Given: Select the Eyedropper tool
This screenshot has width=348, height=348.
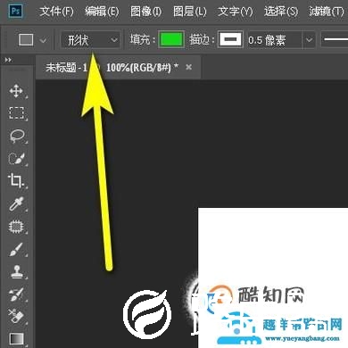Looking at the screenshot, I should pyautogui.click(x=16, y=203).
